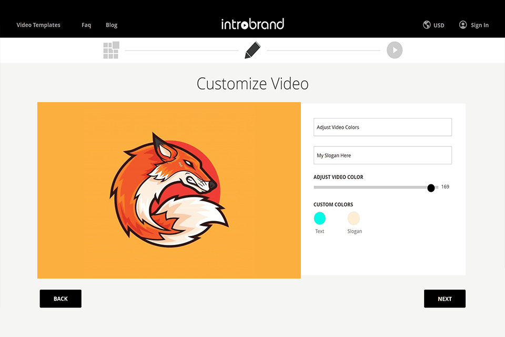Click the introbrand logo
This screenshot has height=337, width=505.
coord(252,24)
